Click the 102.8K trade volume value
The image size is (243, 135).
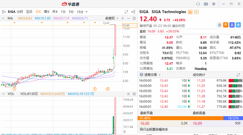point(182,107)
